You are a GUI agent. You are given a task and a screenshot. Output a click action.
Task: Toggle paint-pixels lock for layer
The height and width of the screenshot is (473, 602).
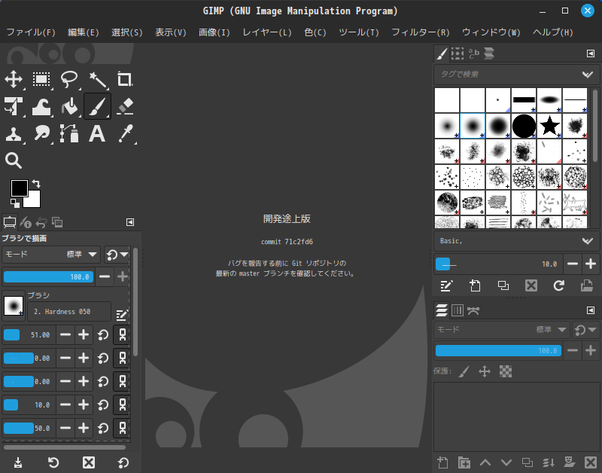(x=464, y=371)
